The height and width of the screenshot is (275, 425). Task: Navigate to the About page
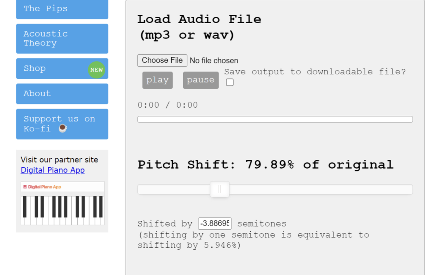[x=62, y=94]
